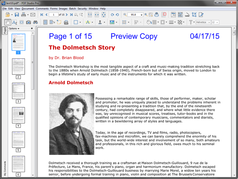Expand the print dropdown arrow

pyautogui.click(x=28, y=15)
